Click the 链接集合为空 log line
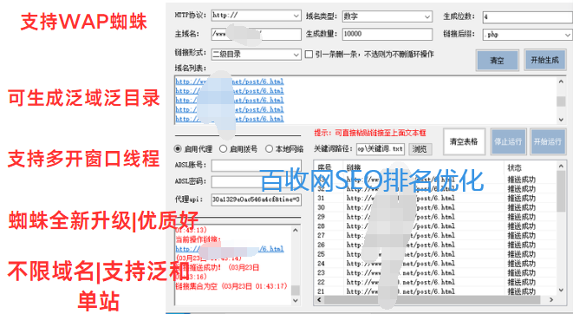This screenshot has height=314, width=573. 231,286
